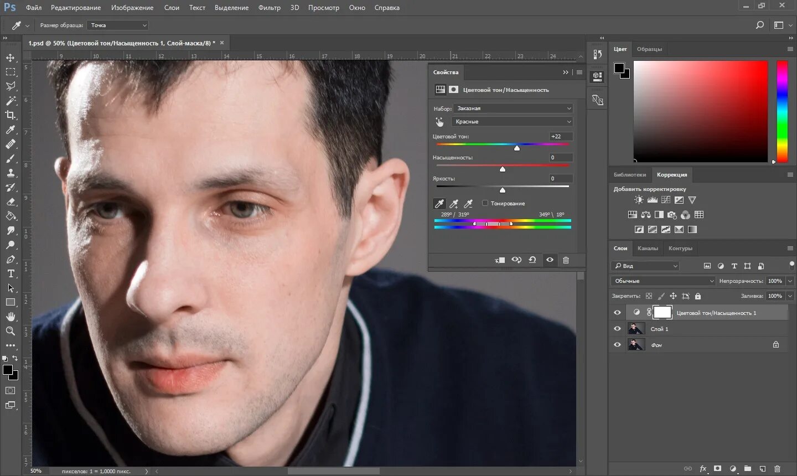Image resolution: width=797 pixels, height=476 pixels.
Task: Open the Файл menu
Action: click(34, 8)
